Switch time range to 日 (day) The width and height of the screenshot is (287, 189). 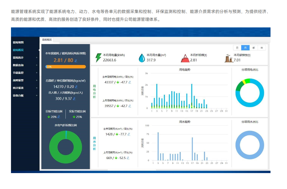point(237,48)
